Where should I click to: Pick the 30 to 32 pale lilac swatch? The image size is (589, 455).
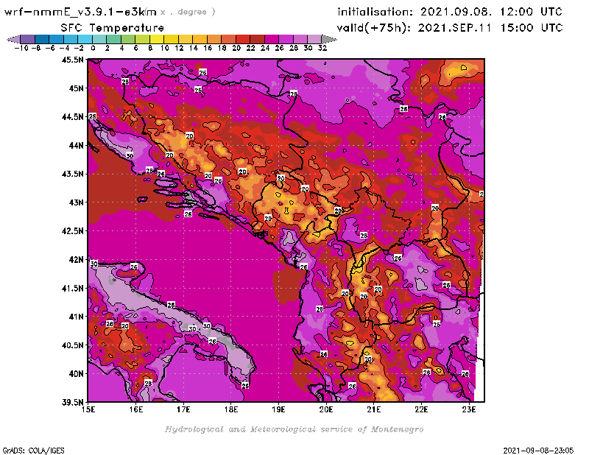pyautogui.click(x=314, y=39)
